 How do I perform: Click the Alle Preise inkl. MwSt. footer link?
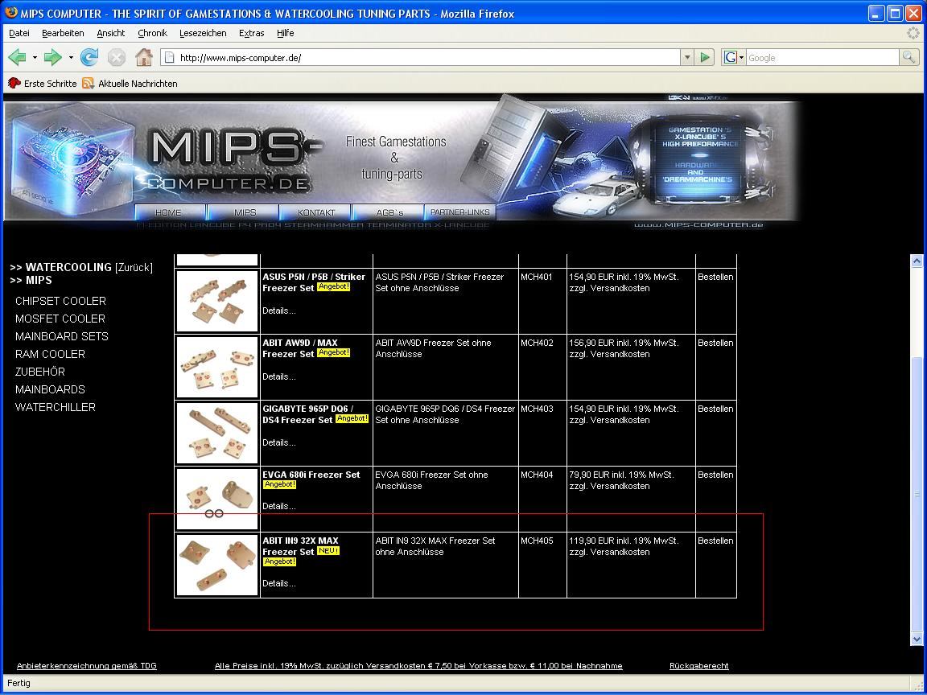point(418,666)
